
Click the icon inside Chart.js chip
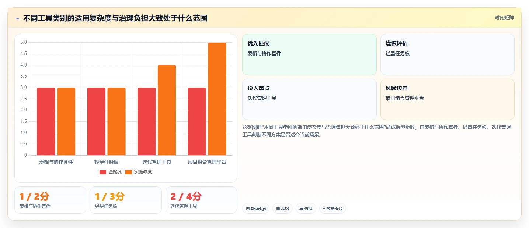[x=248, y=209]
